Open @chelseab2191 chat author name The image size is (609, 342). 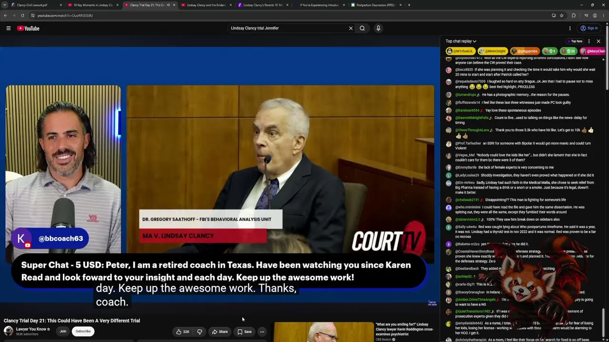click(467, 200)
